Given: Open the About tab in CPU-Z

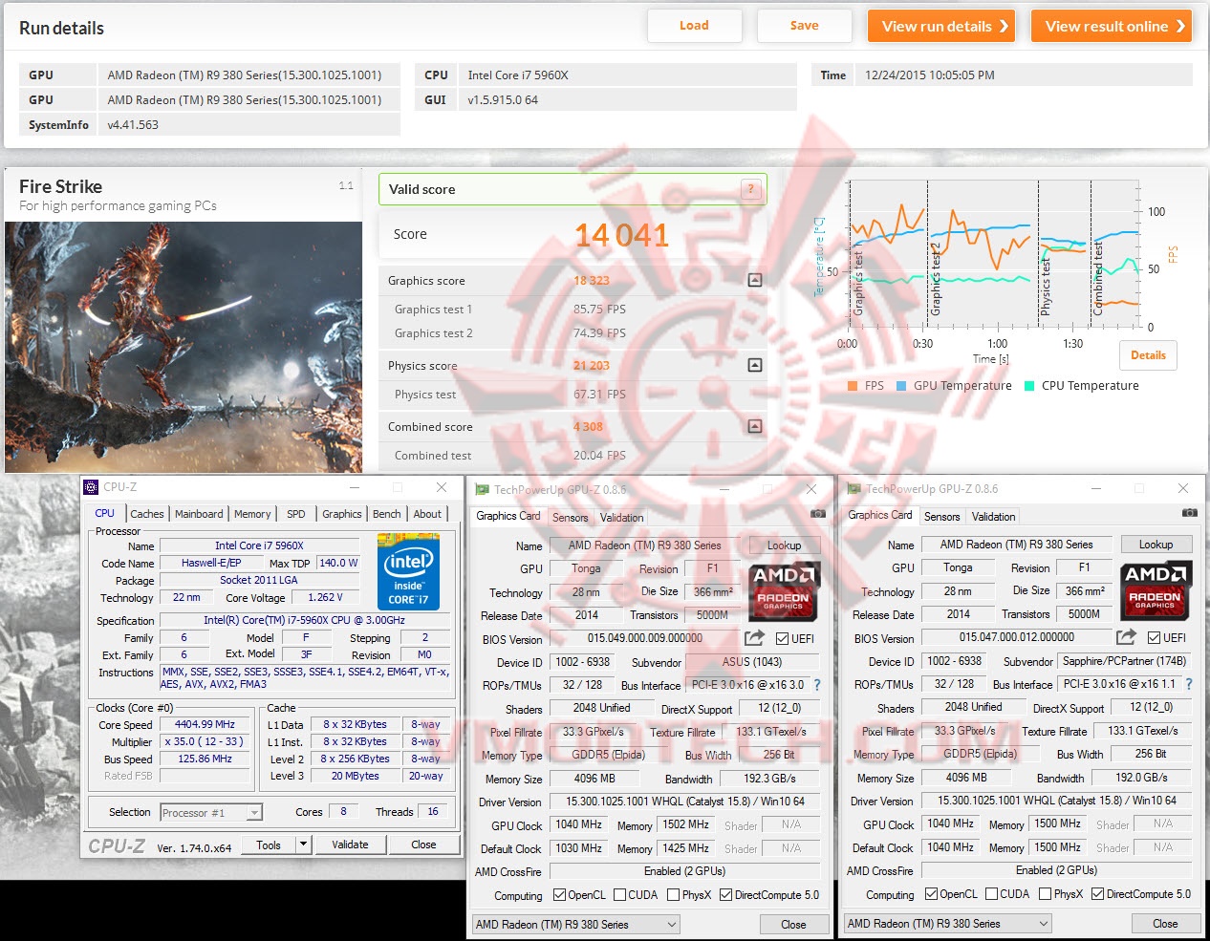Looking at the screenshot, I should [x=427, y=514].
